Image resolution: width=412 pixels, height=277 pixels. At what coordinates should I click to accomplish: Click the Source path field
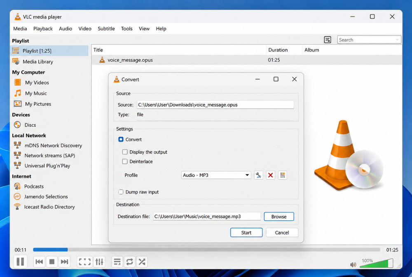click(215, 105)
